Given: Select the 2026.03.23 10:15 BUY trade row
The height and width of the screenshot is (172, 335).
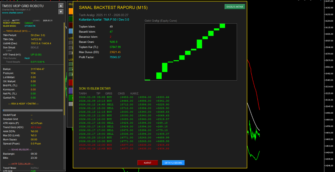Looking at the screenshot, I should coord(124,137).
